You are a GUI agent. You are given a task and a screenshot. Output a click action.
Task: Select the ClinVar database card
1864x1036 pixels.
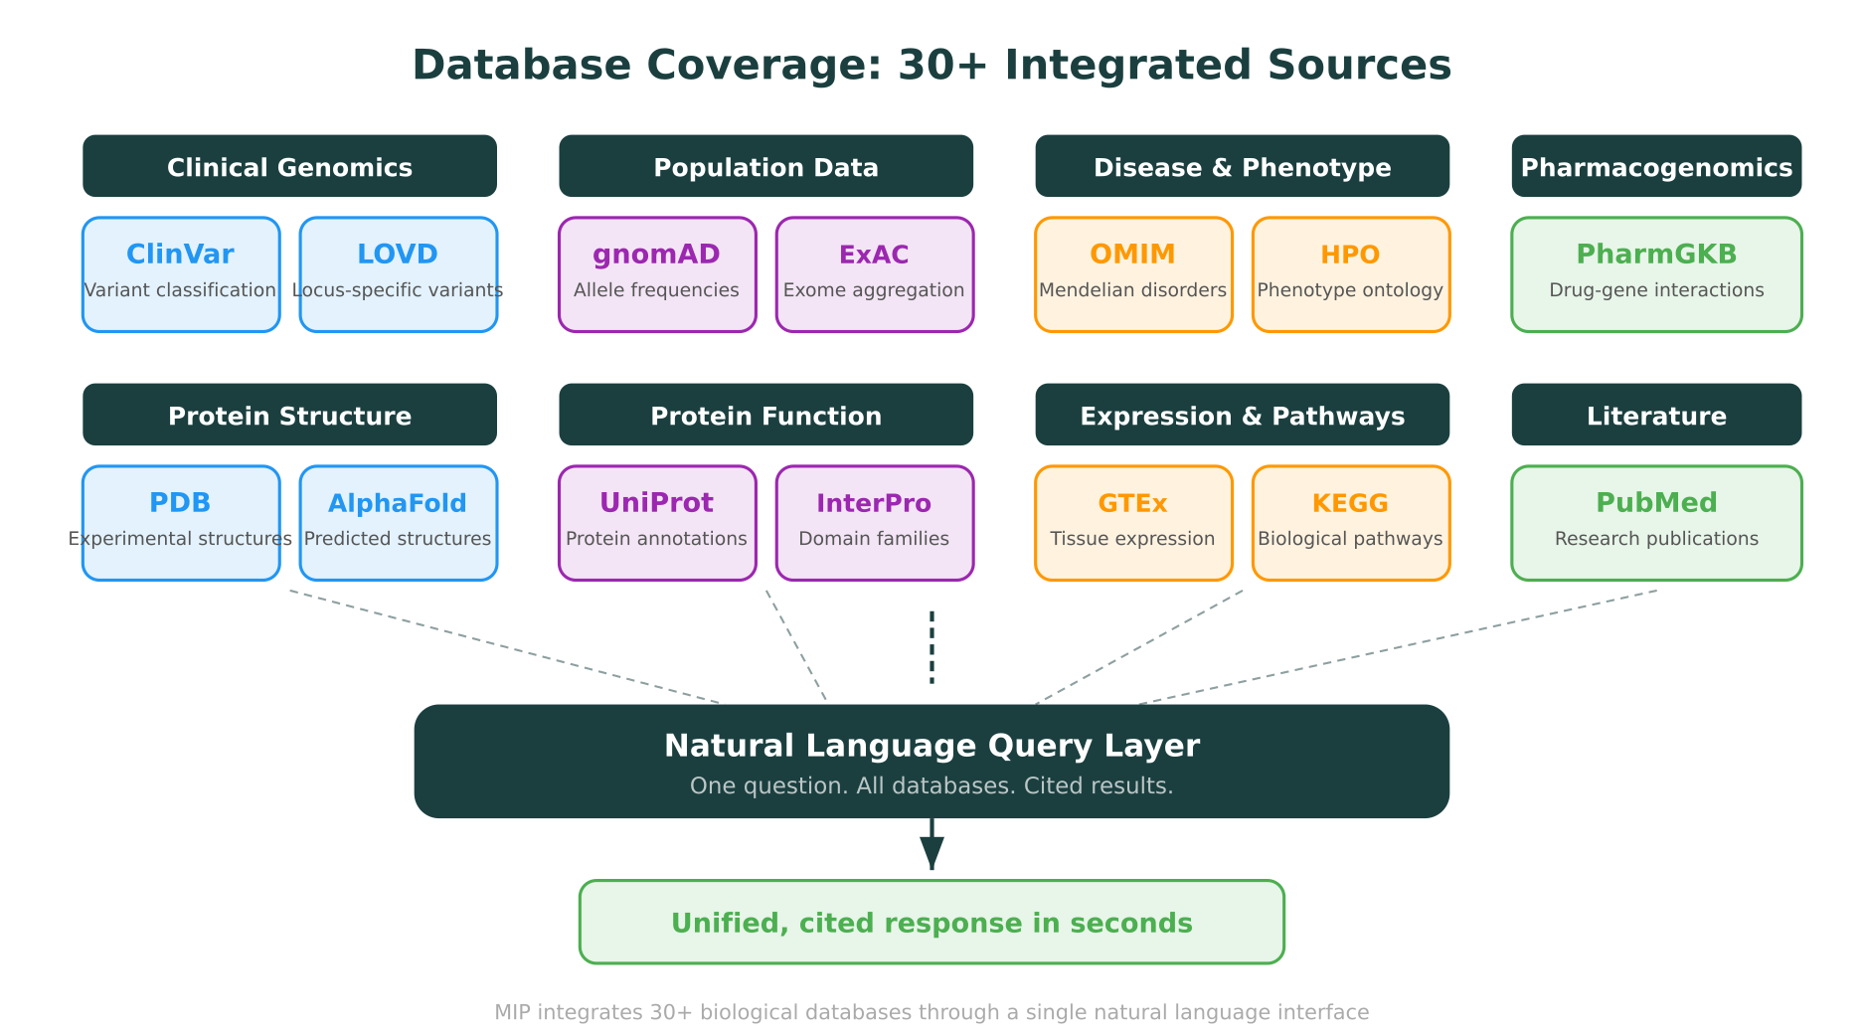[181, 274]
